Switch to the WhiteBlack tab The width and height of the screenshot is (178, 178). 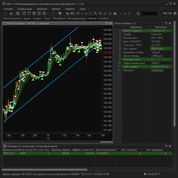[59, 18]
